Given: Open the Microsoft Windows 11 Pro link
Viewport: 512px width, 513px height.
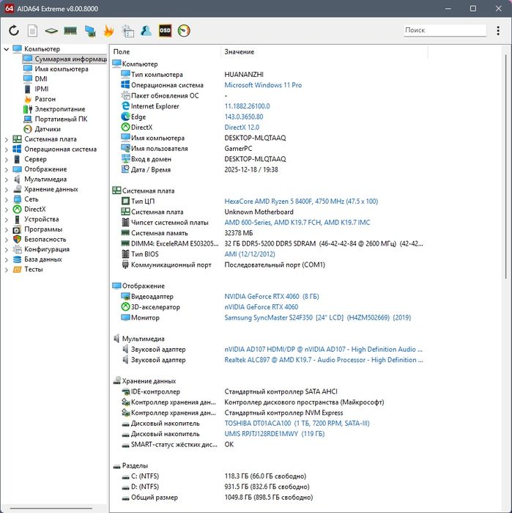Looking at the screenshot, I should 263,85.
